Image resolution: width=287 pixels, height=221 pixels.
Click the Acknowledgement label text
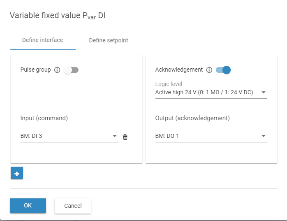(x=179, y=70)
